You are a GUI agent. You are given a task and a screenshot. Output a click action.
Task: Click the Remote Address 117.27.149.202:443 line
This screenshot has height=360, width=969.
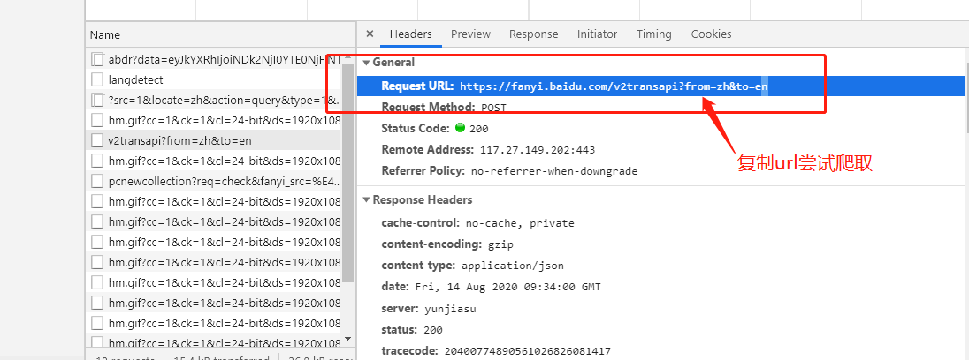pos(488,149)
